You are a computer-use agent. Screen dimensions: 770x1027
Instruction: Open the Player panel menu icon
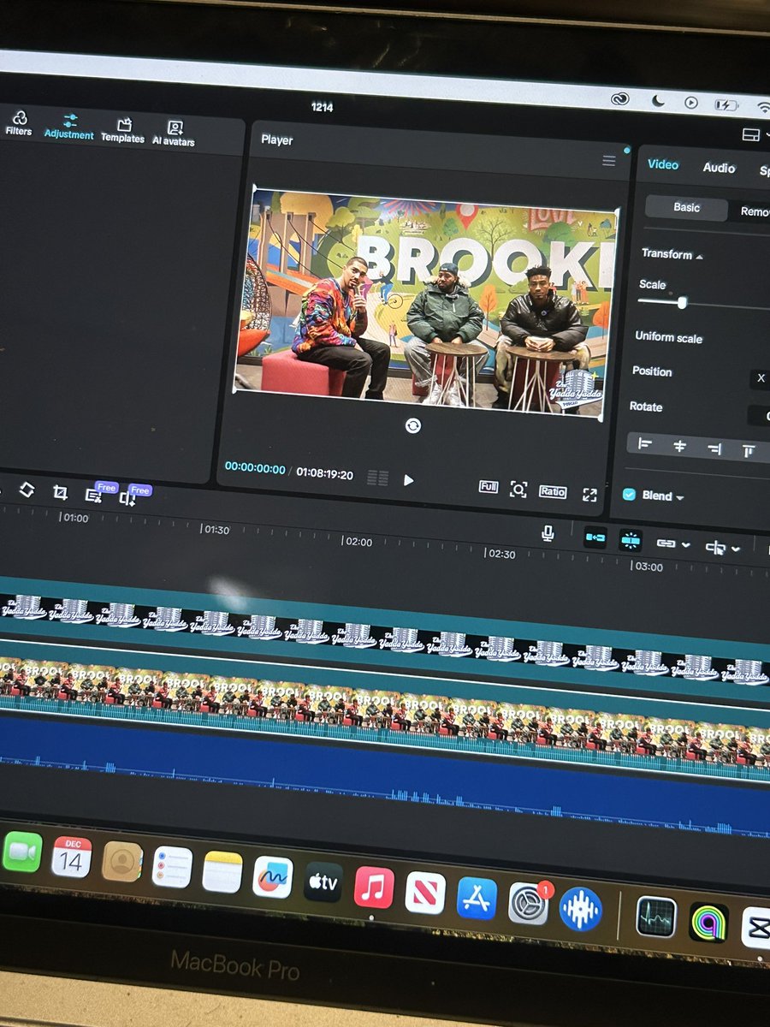coord(609,160)
